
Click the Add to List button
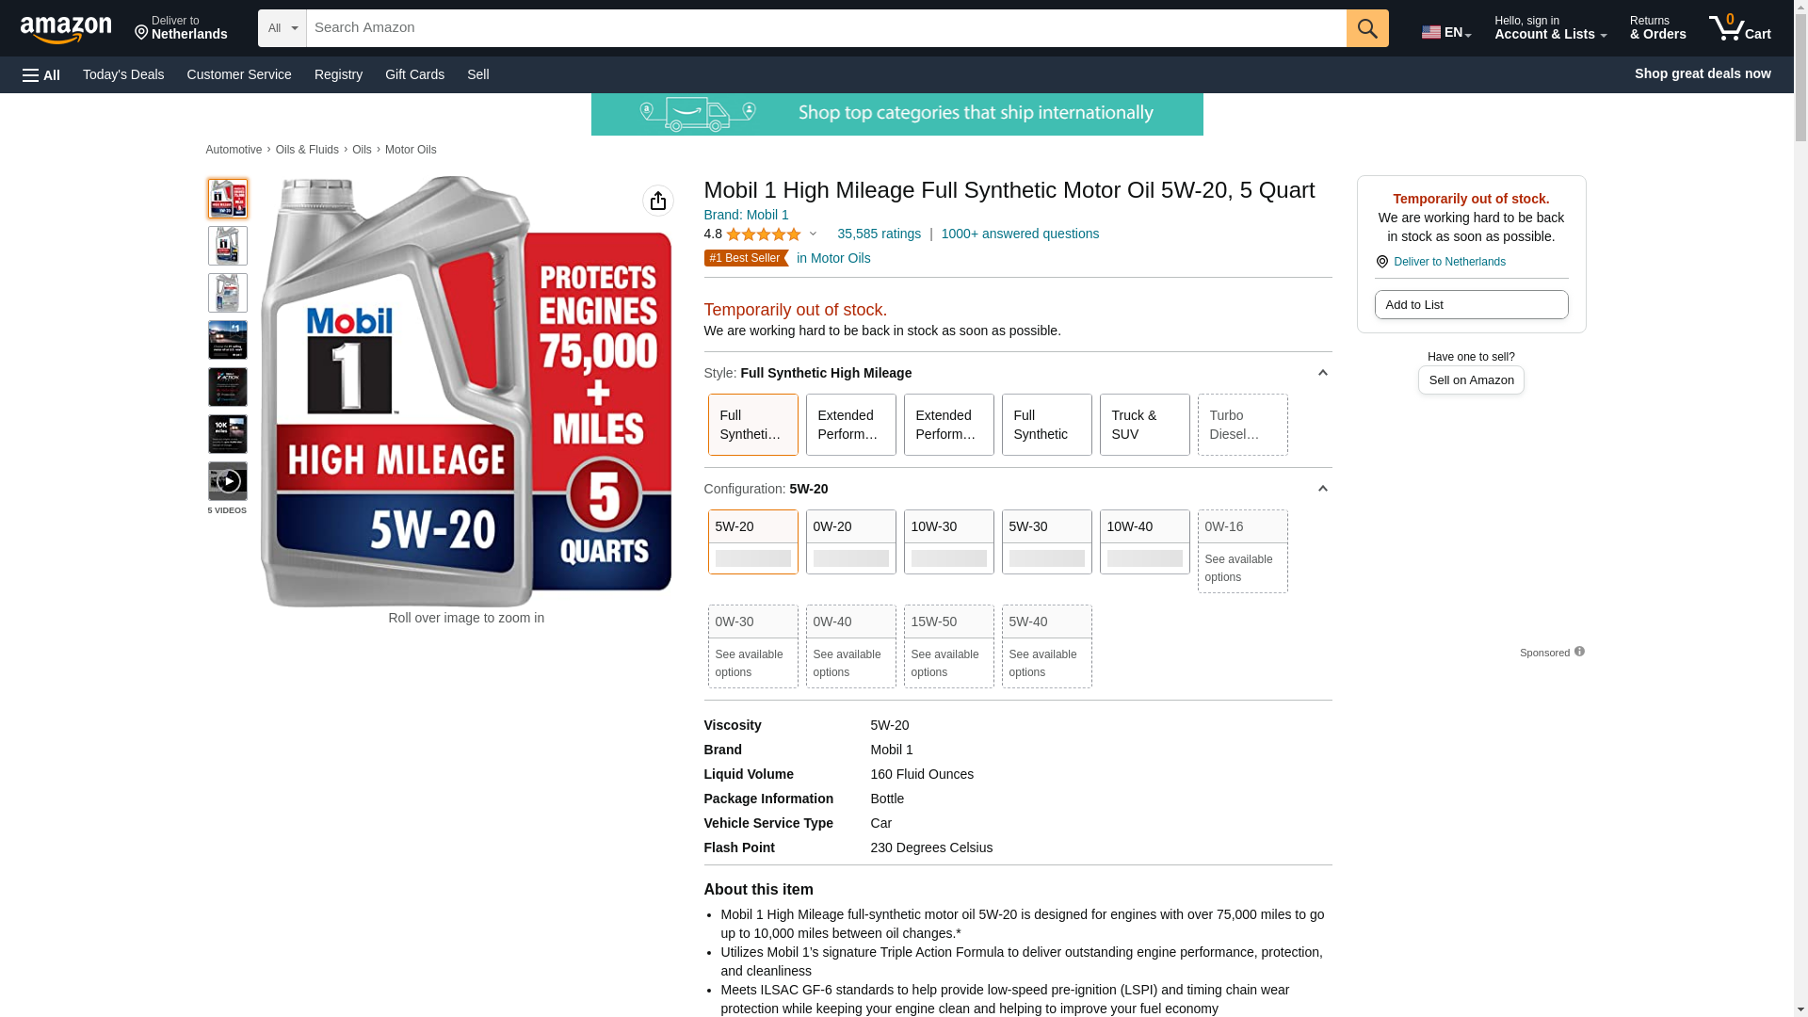tap(1470, 304)
